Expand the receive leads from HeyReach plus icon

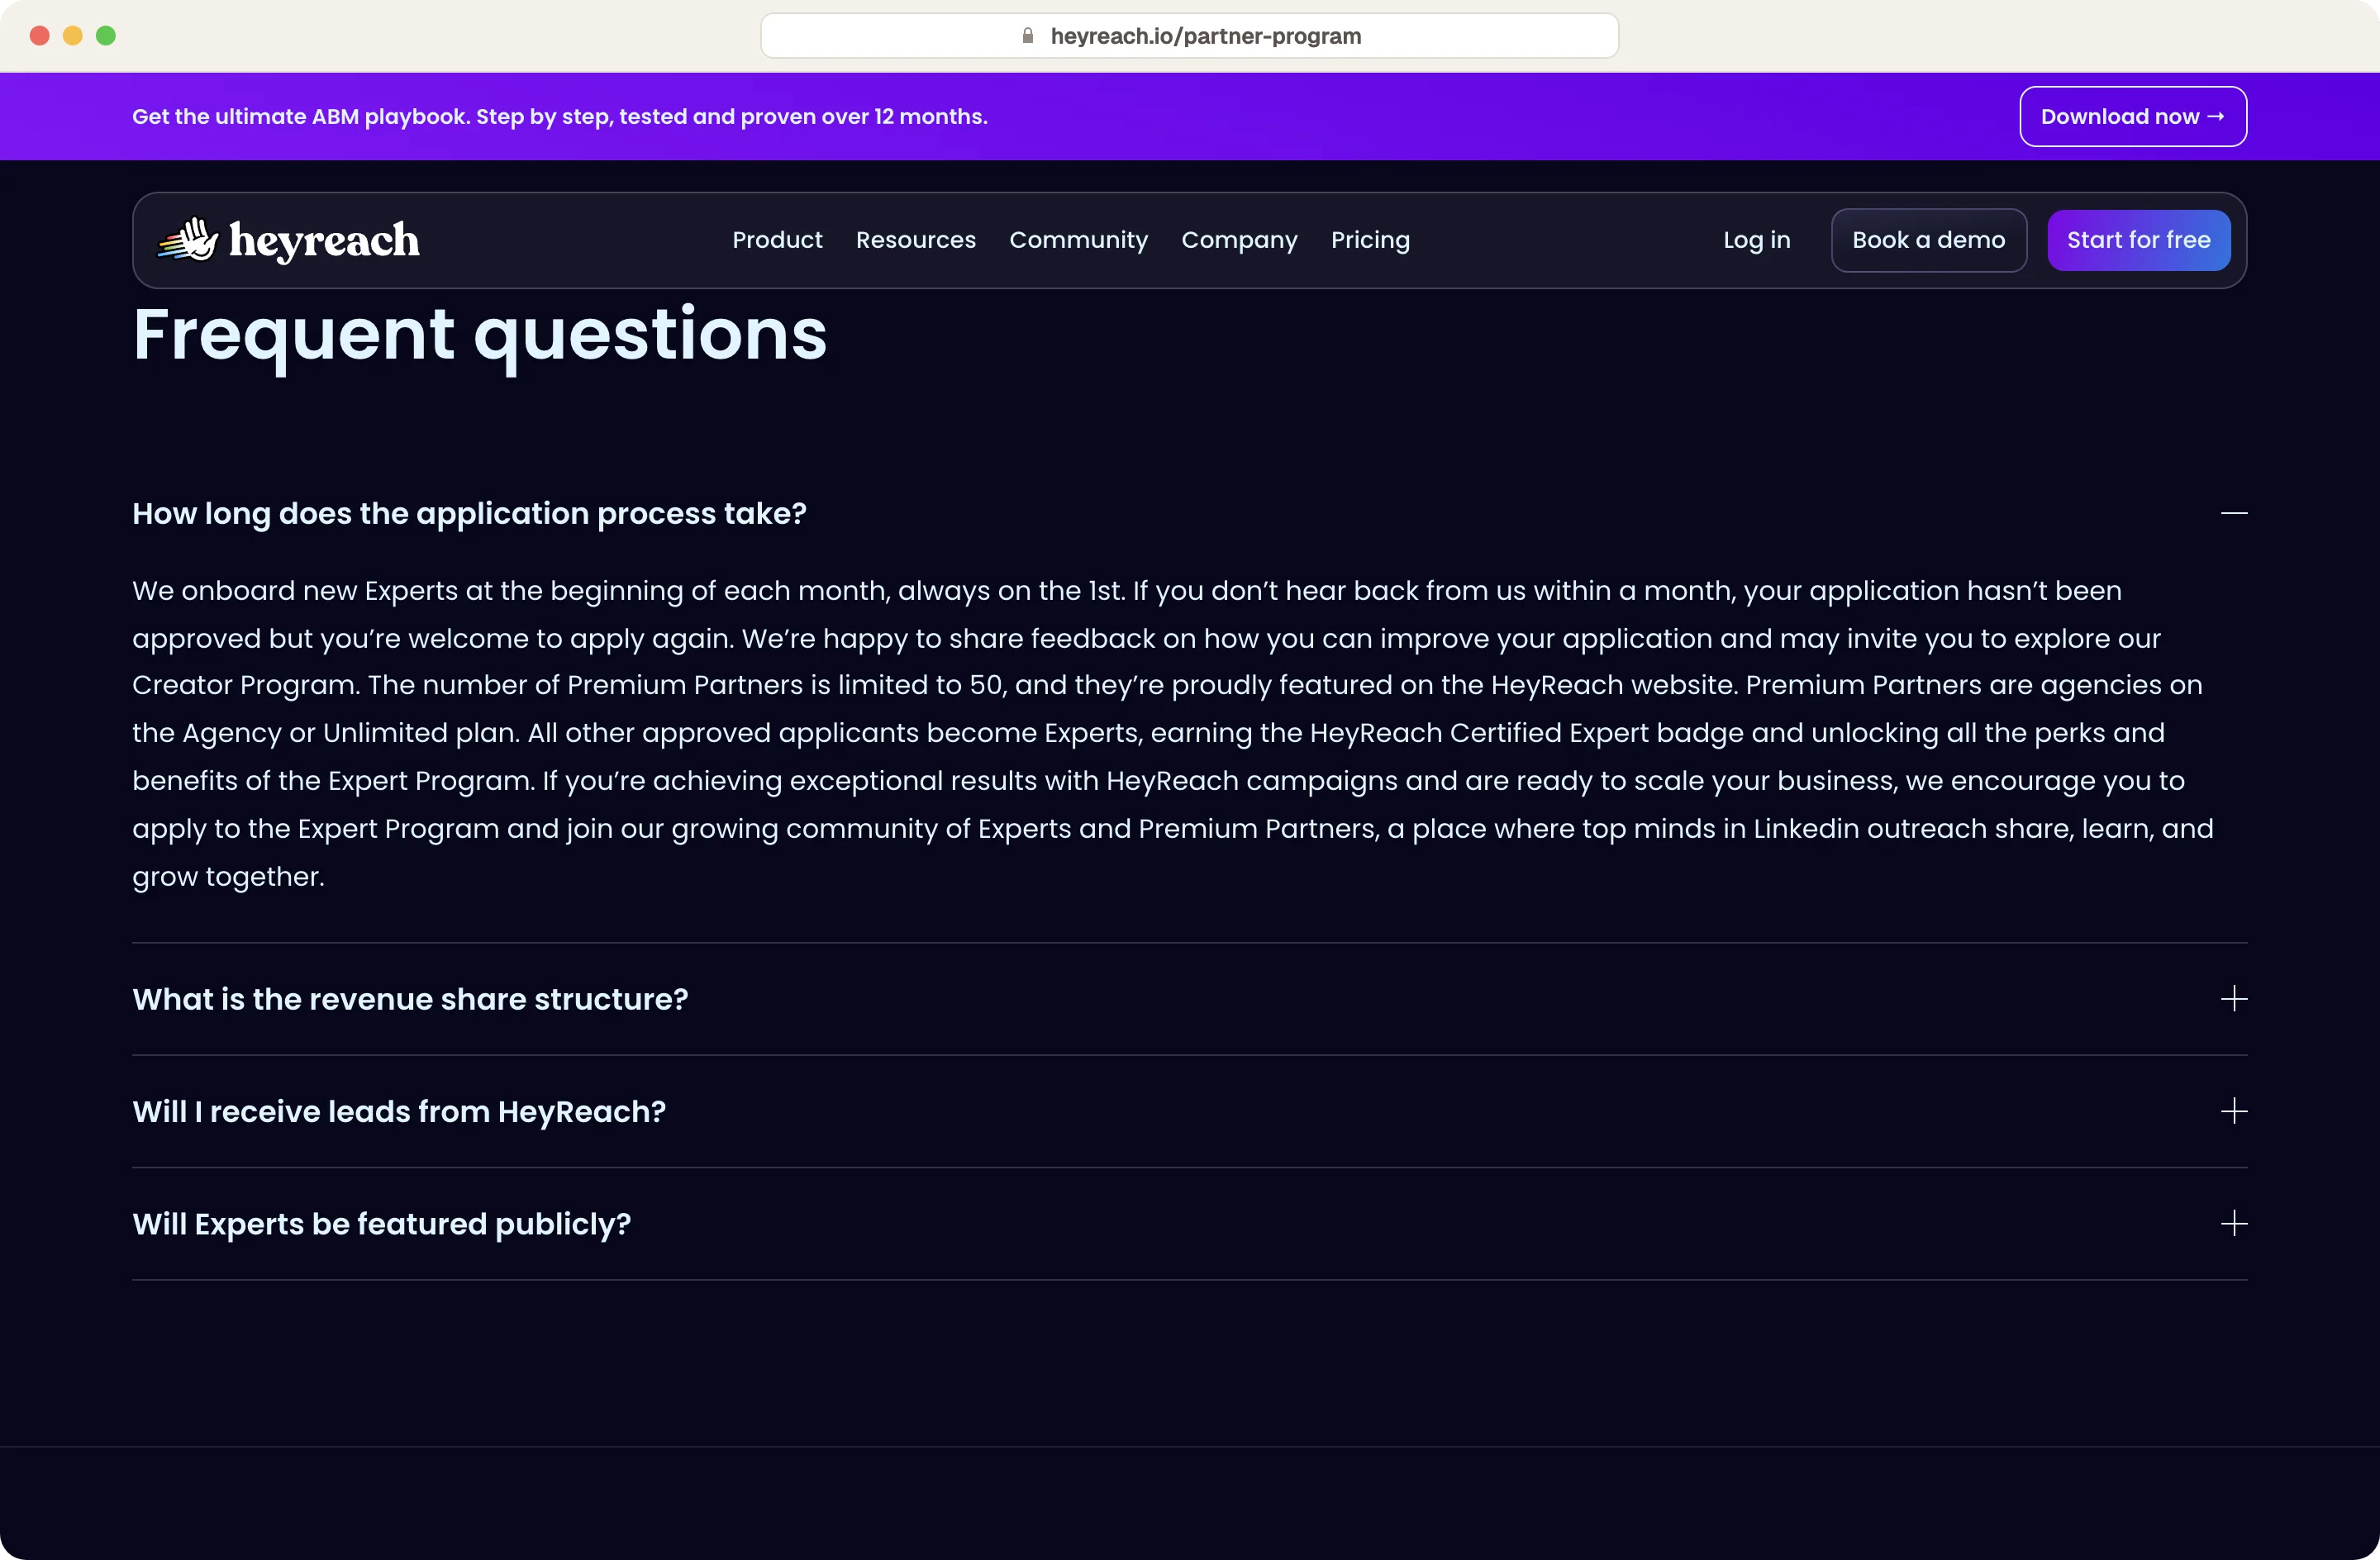[x=2234, y=1111]
